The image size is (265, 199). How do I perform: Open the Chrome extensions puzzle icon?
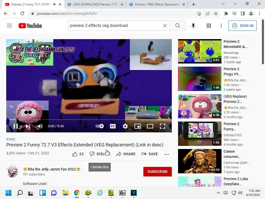tap(226, 13)
